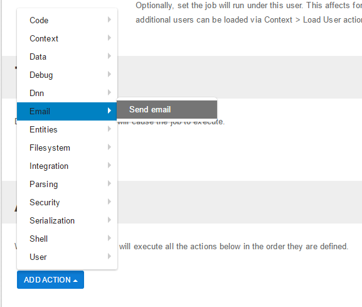Open the Dnn actions submenu
The image size is (362, 307).
[67, 93]
